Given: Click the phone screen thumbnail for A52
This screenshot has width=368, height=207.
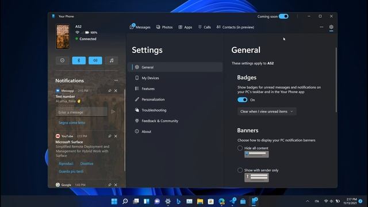Looking at the screenshot, I should coord(63,37).
